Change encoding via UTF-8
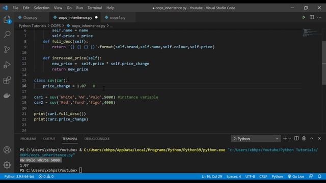326x183 pixels. click(x=250, y=176)
